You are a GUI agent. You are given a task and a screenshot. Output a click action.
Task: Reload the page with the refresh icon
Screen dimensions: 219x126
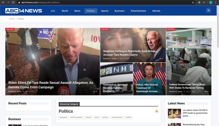(13, 2)
